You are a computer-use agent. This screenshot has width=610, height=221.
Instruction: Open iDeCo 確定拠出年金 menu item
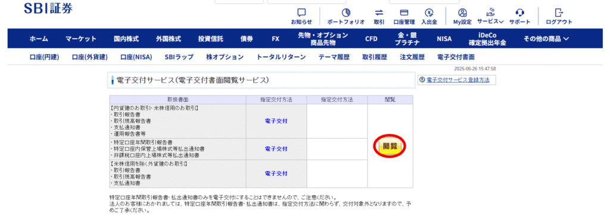tap(487, 39)
